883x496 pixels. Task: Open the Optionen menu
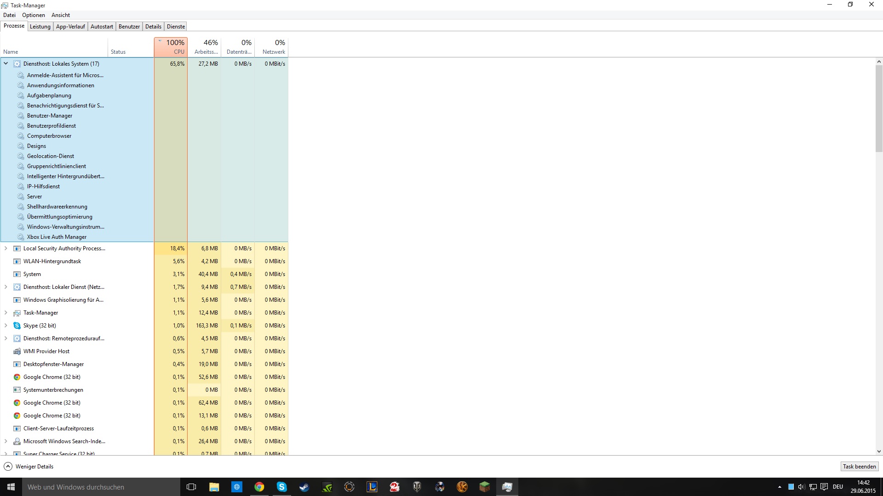[34, 15]
